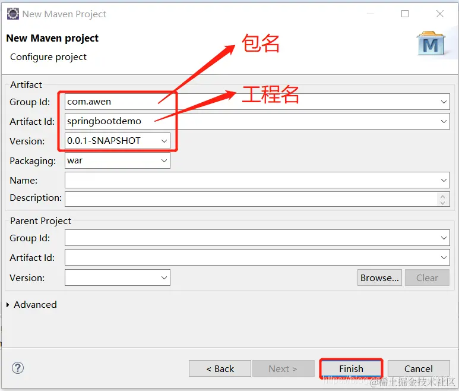Screen dimensions: 459x391
Task: Open Parent Project Group Id dropdown arrow
Action: [x=444, y=238]
